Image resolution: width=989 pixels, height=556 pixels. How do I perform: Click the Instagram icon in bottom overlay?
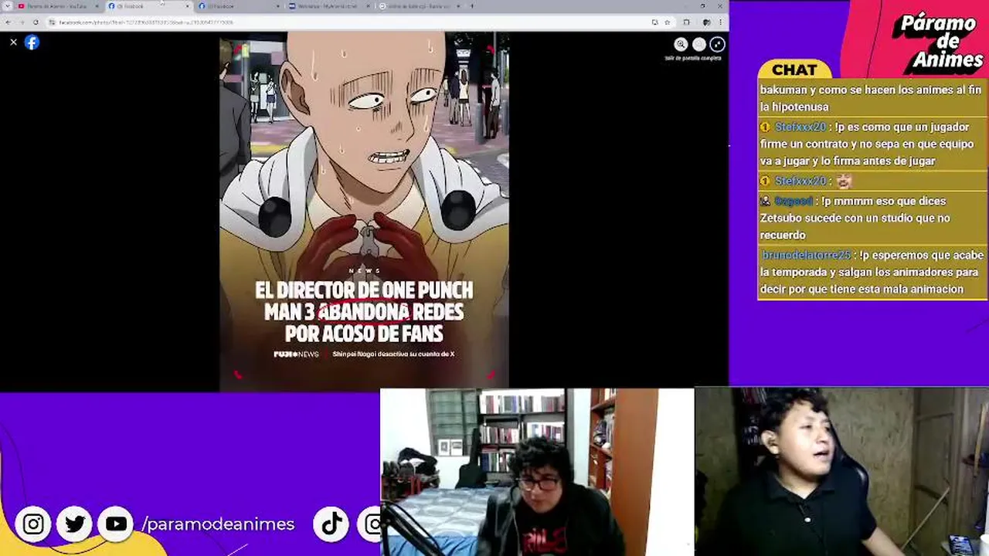pyautogui.click(x=33, y=525)
